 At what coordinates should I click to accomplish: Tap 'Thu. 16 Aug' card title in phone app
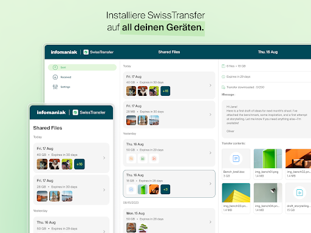coord(46,222)
